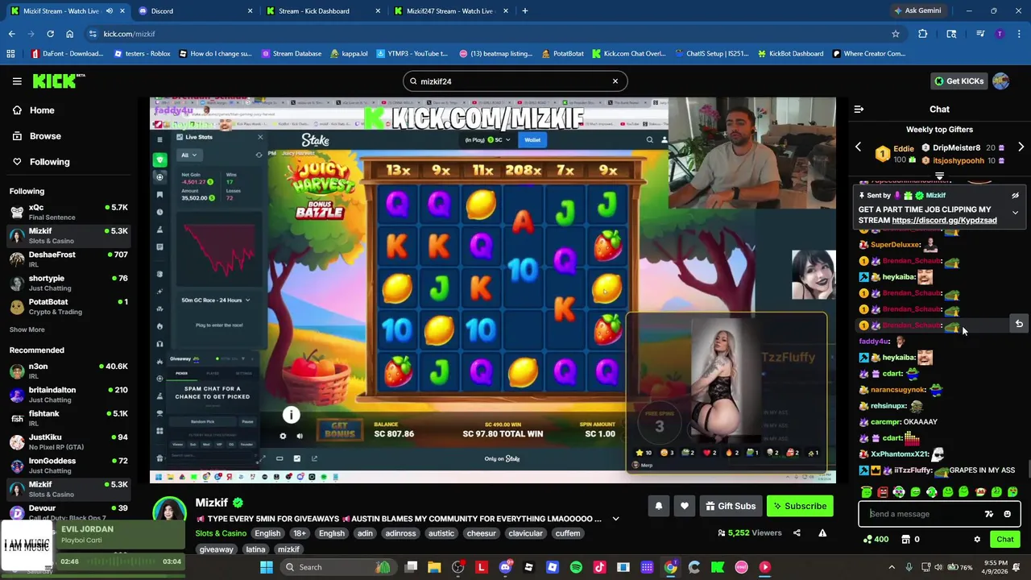Open the emoji picker in chat

click(x=1007, y=514)
